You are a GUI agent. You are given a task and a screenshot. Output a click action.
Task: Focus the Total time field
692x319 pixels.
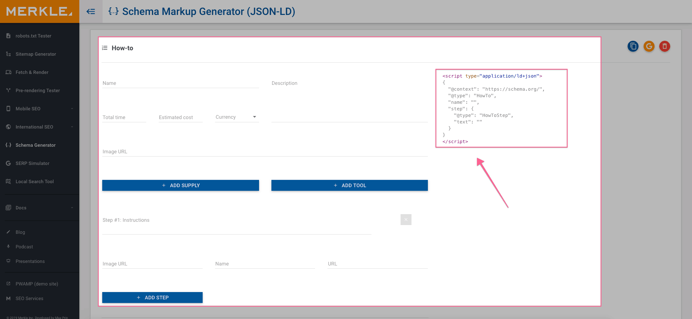(124, 117)
